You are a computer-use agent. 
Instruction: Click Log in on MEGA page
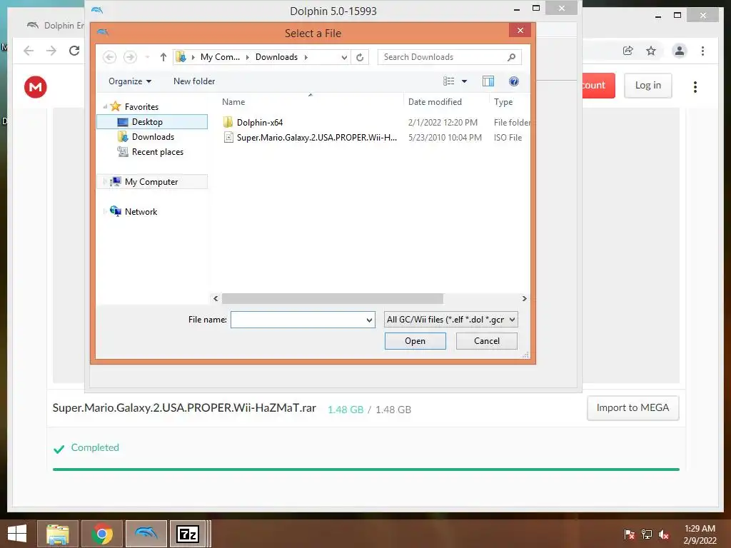pos(648,86)
